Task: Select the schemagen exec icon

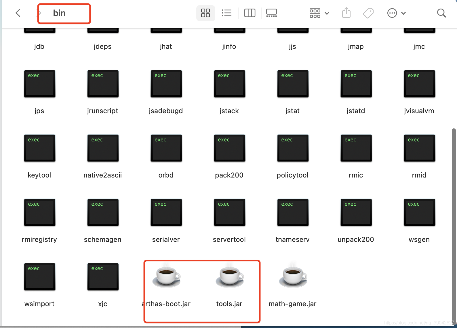Action: (x=103, y=213)
